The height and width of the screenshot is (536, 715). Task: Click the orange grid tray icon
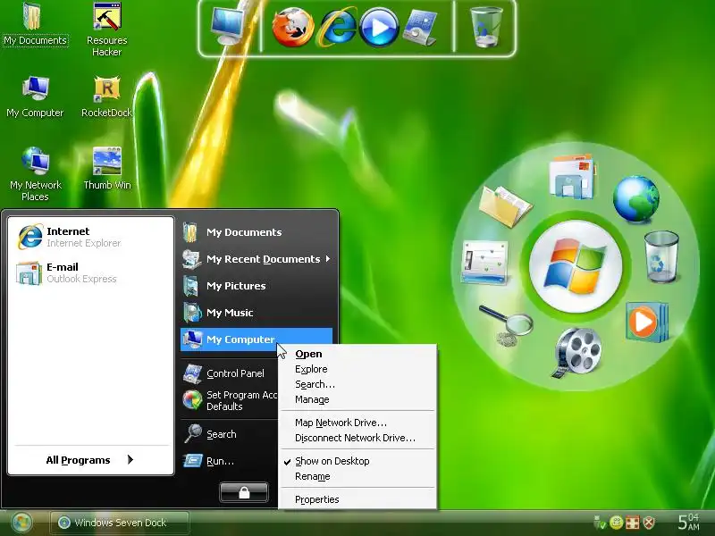point(633,523)
